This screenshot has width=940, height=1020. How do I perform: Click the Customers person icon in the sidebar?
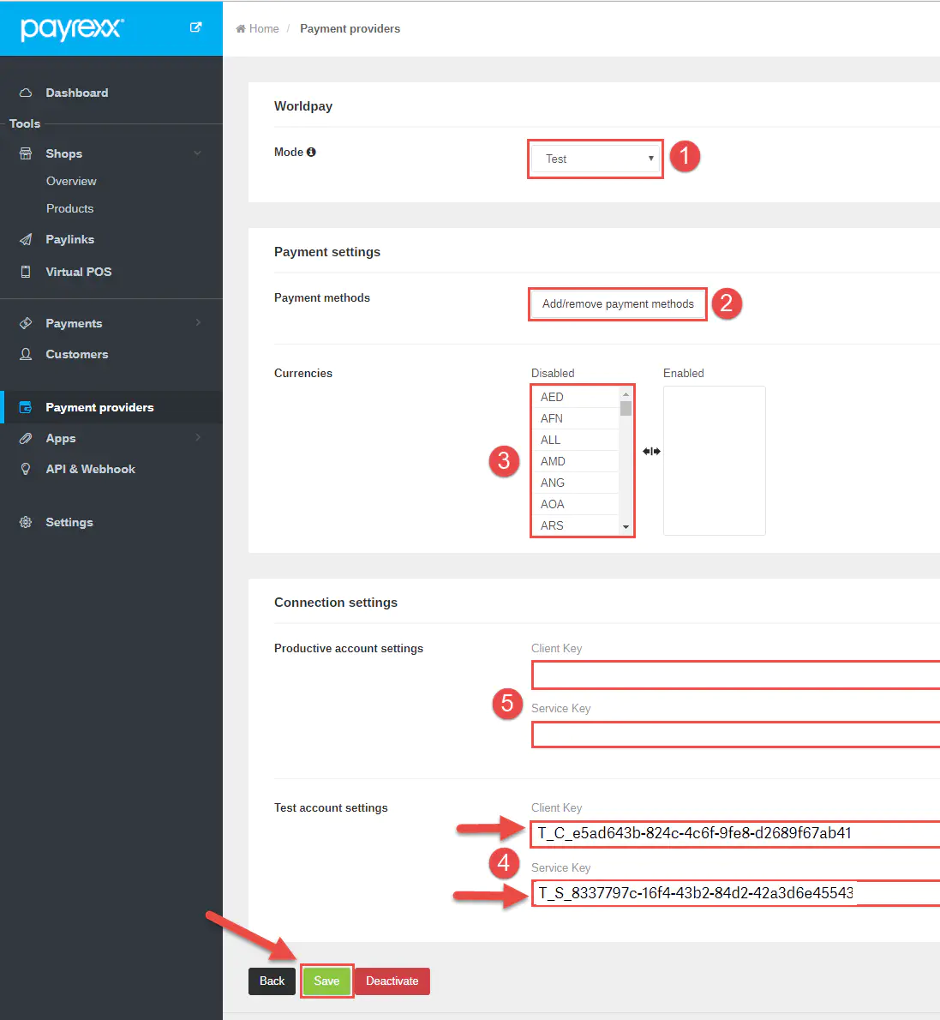[x=26, y=354]
